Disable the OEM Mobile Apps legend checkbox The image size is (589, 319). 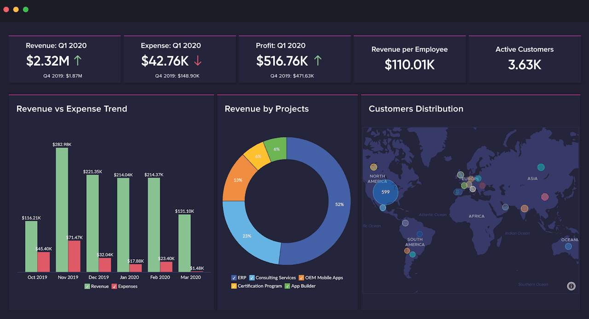click(x=301, y=278)
